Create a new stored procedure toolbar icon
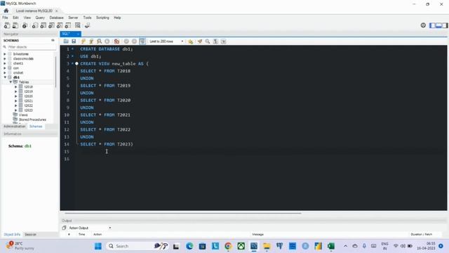Image resolution: width=449 pixels, height=253 pixels. [60, 25]
